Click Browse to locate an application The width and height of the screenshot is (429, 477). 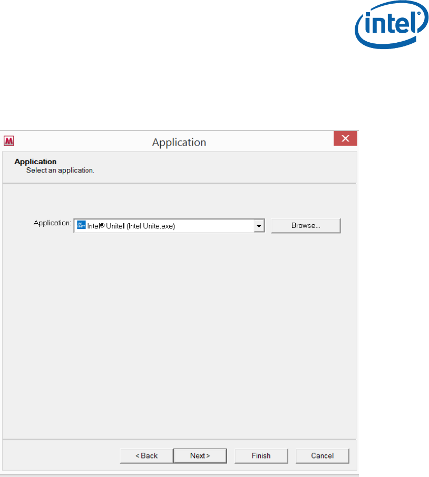point(306,226)
